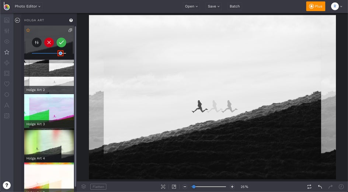Screen dimensions: 348x192
Task: Select the Holga Art 4 thumbnail
Action: pyautogui.click(x=49, y=146)
